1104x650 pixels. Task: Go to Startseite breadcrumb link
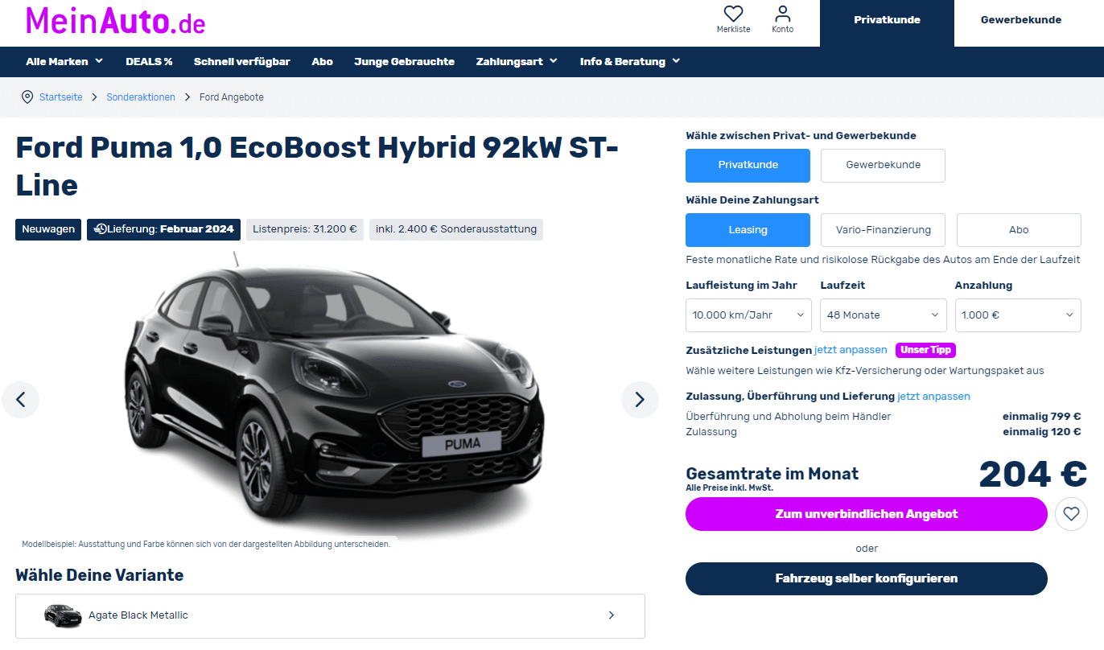coord(61,97)
